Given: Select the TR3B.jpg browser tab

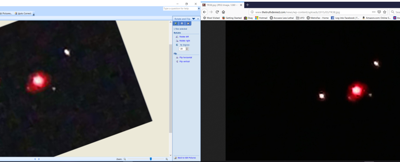Looking at the screenshot, I should 223,5.
